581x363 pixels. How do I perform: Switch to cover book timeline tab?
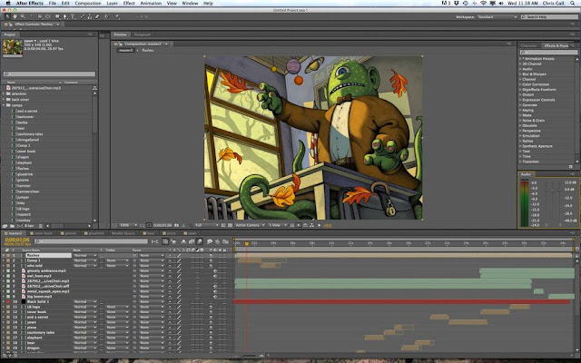click(44, 233)
